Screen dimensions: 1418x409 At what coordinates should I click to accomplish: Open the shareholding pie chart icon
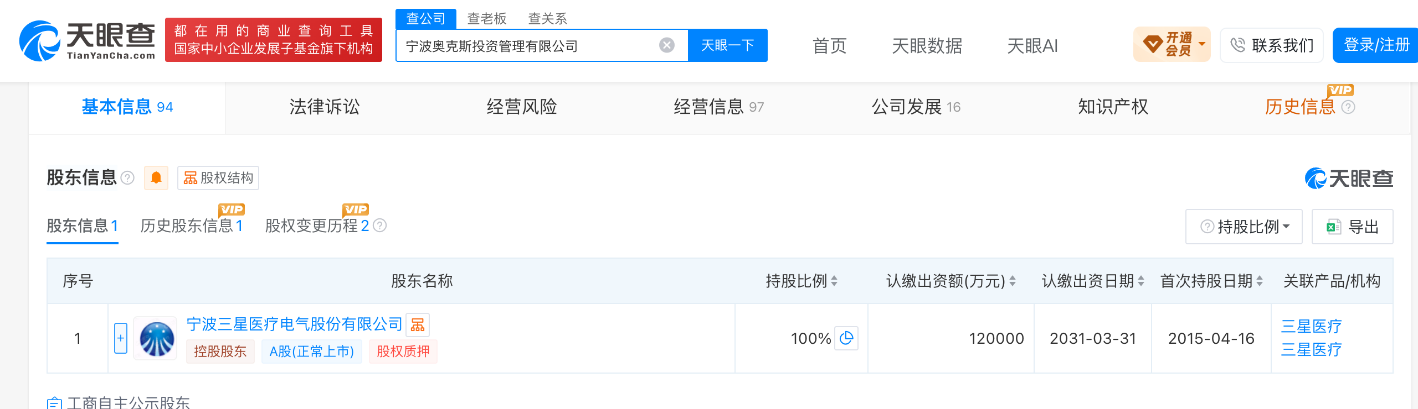click(x=846, y=338)
